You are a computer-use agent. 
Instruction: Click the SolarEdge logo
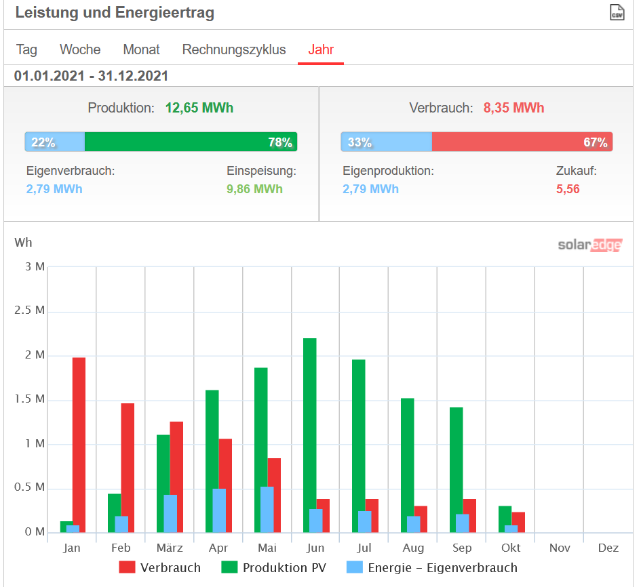tap(589, 245)
